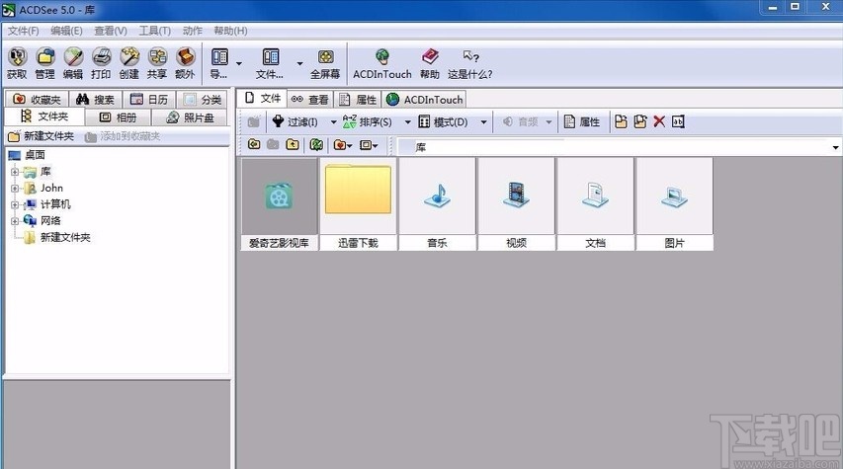
Task: Select the 视频 library thumbnail
Action: click(x=516, y=204)
